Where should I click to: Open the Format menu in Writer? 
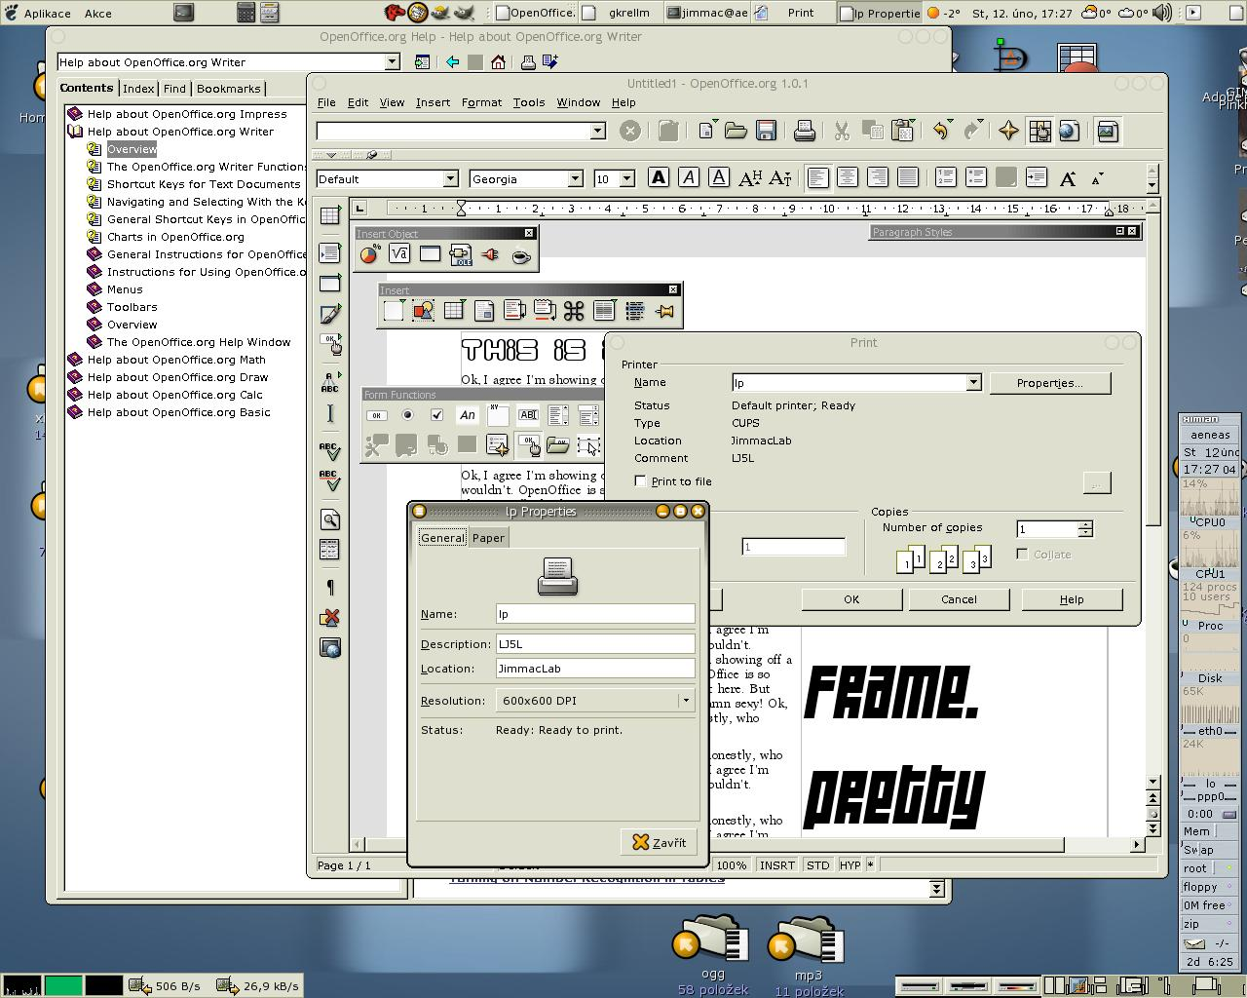481,102
